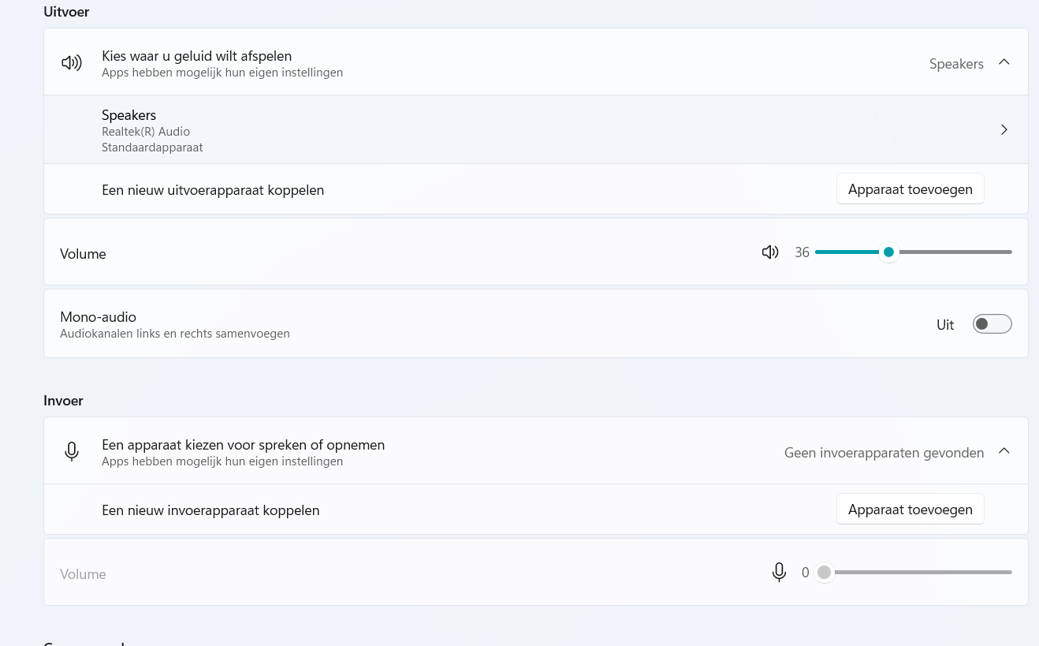Click 'Een apparaat kiezen voor spreken of opnemen'
The width and height of the screenshot is (1039, 646).
pos(244,445)
